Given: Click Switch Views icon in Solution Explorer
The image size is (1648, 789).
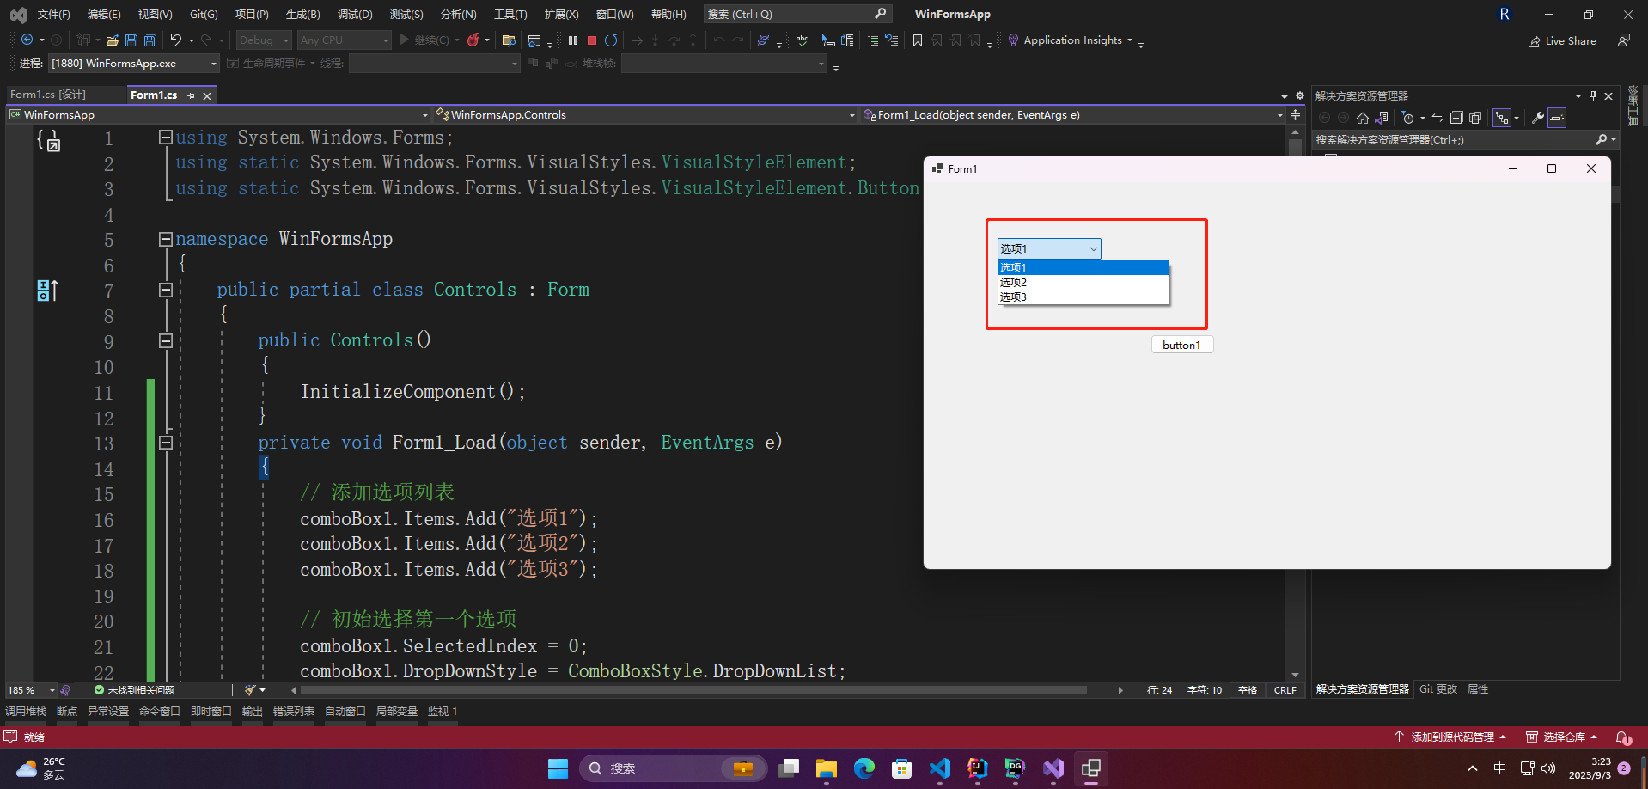Looking at the screenshot, I should point(1382,118).
